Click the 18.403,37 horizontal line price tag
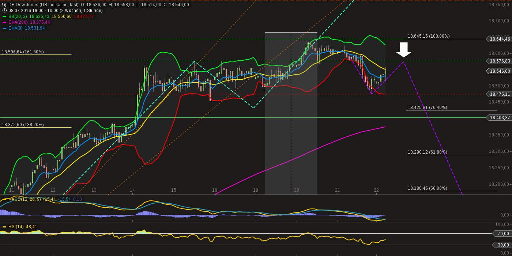 (x=499, y=118)
